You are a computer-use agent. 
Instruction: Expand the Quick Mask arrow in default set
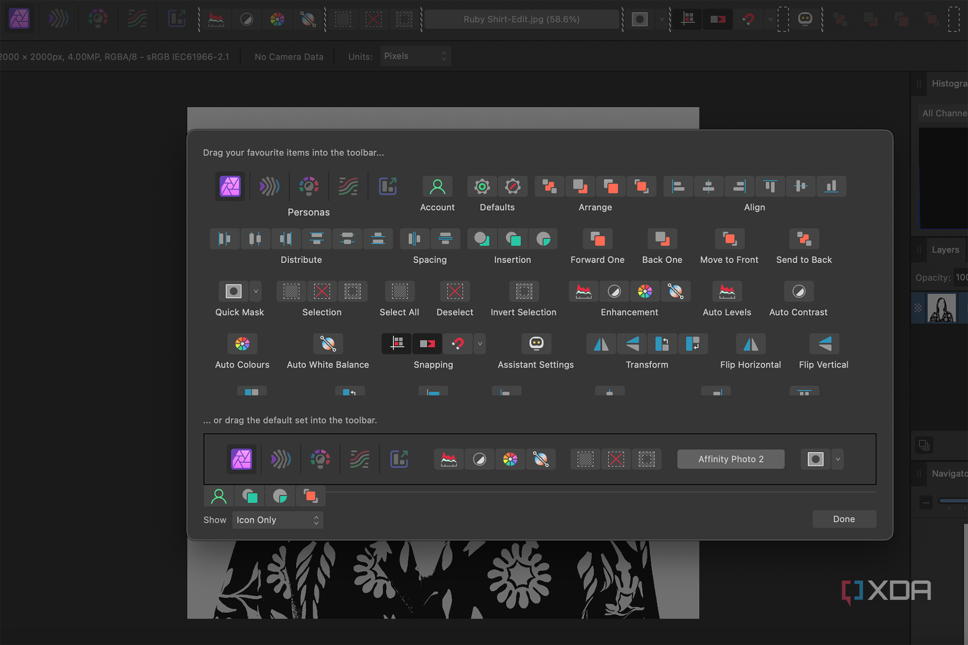coord(838,459)
